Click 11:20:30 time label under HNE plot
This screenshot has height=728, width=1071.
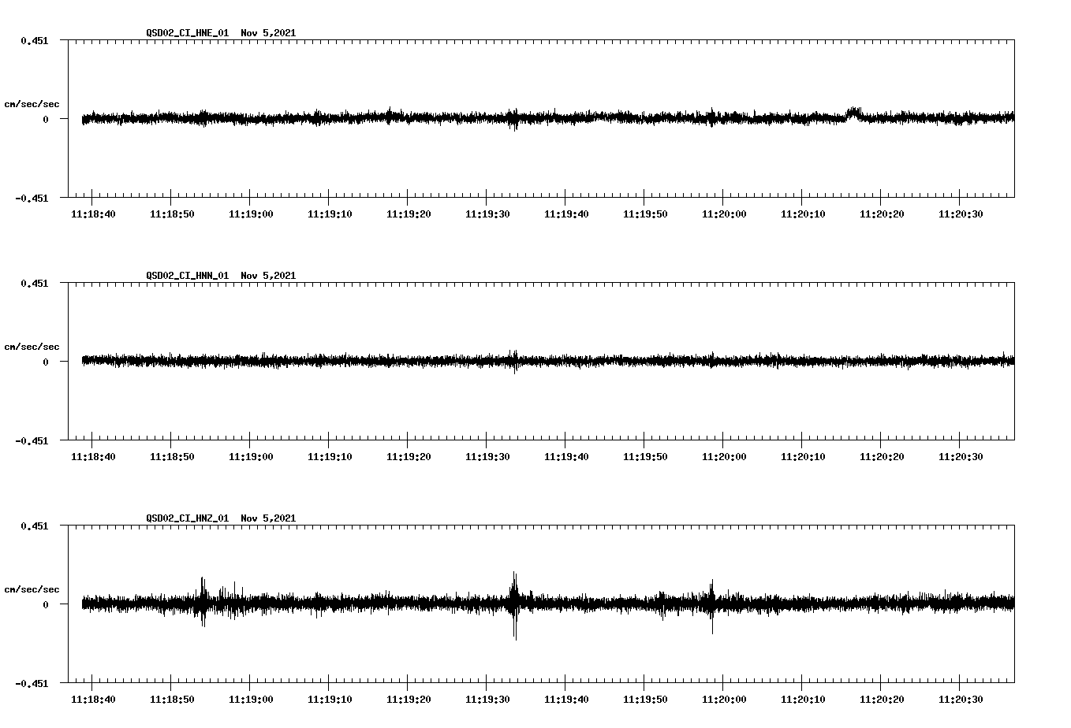pyautogui.click(x=961, y=214)
